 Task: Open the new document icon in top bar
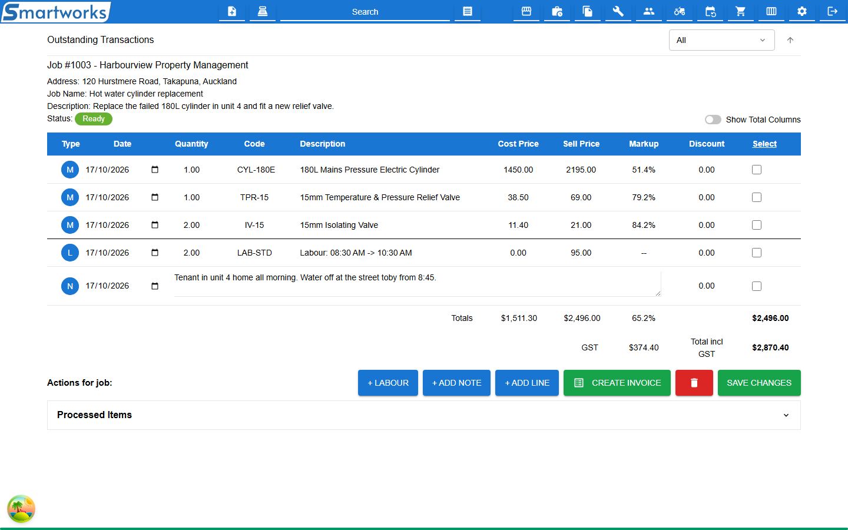click(232, 11)
